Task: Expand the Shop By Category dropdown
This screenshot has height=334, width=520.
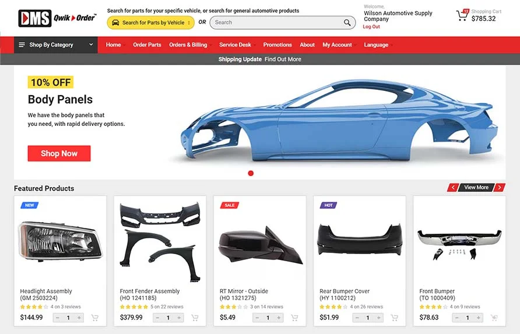Action: tap(56, 45)
